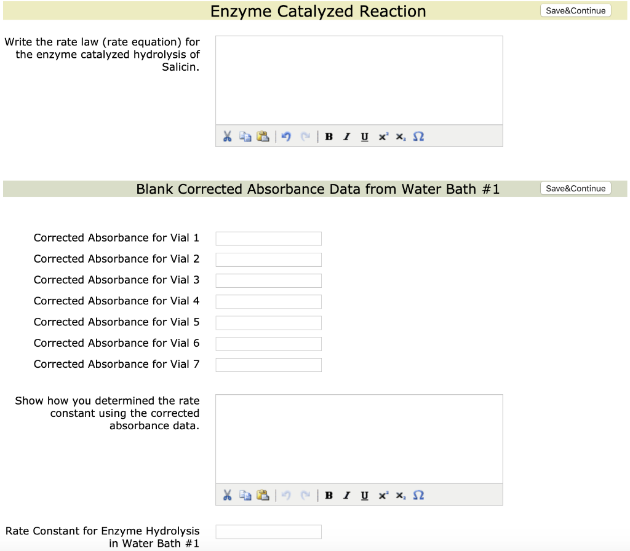
Task: Click Undo in the rate law editor toolbar
Action: click(x=286, y=137)
